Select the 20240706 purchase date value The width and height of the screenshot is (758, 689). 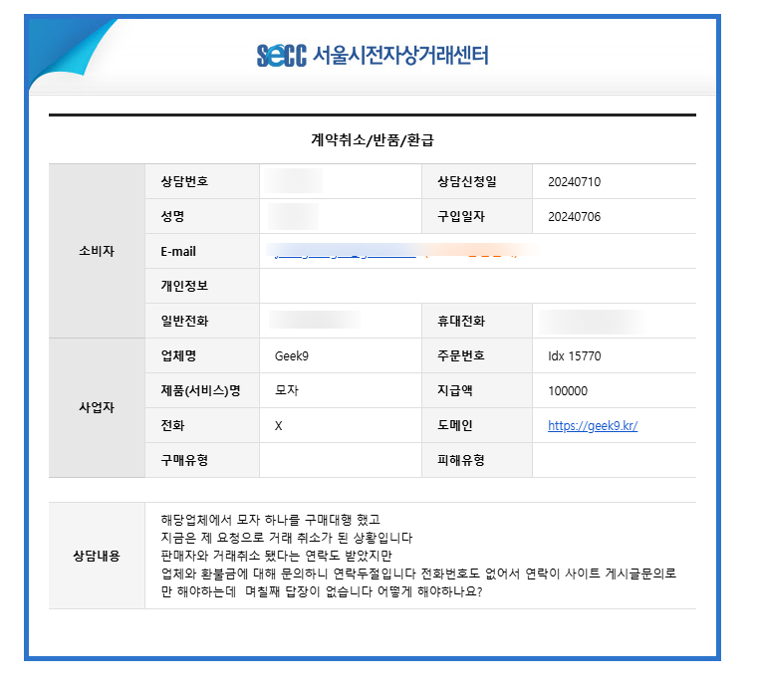(575, 216)
